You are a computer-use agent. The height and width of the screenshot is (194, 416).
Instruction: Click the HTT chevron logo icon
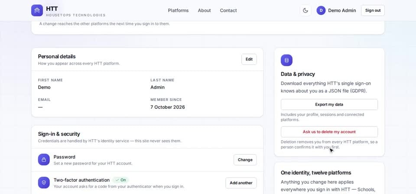[x=37, y=10]
